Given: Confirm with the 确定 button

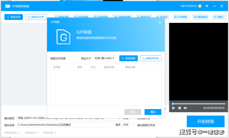Looking at the screenshot, I should coord(153,112).
